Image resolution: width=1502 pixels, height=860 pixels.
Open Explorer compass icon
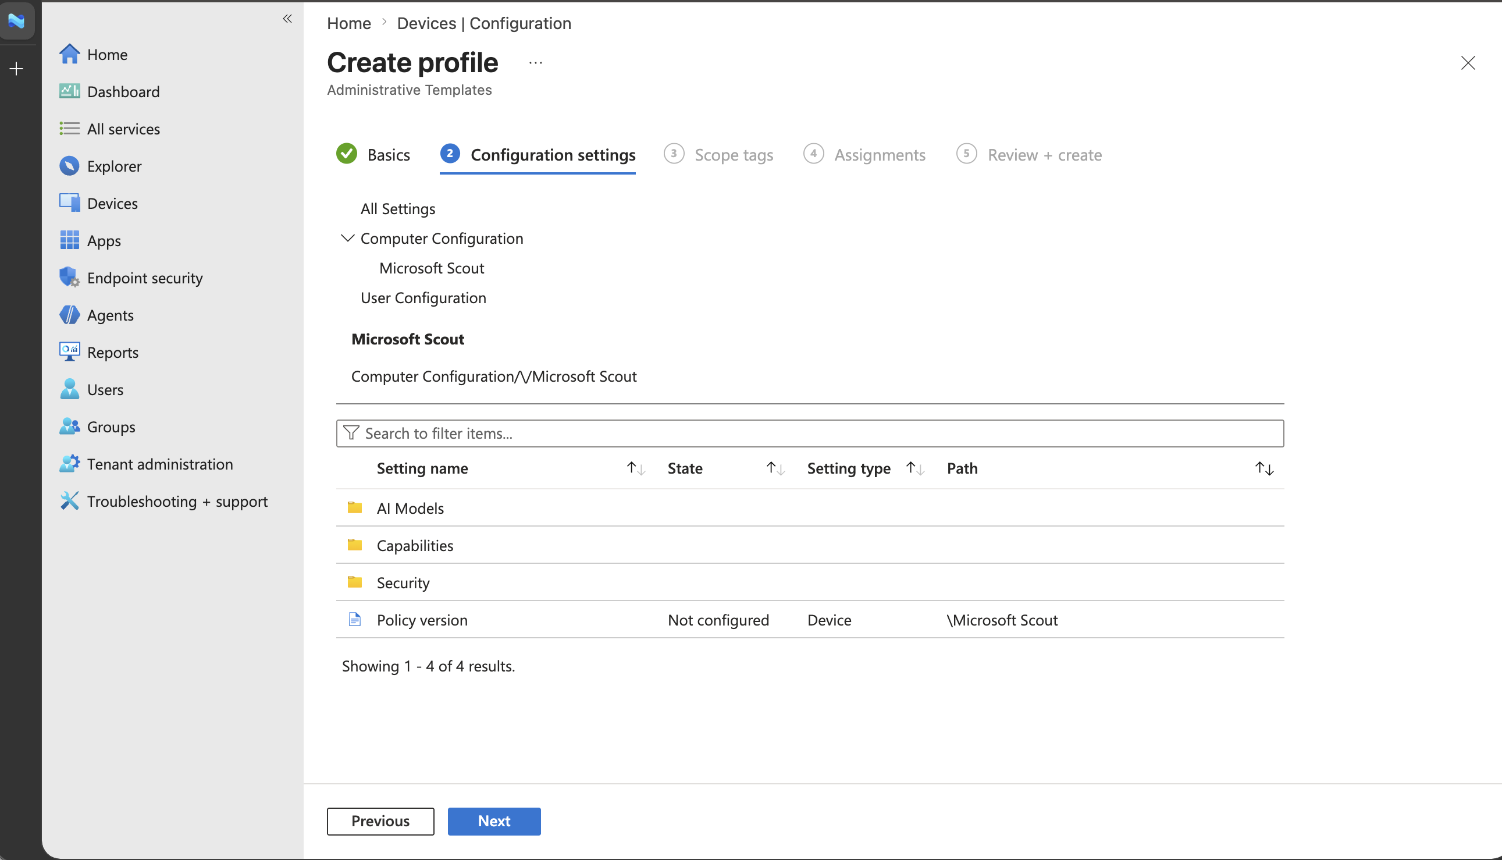(69, 166)
